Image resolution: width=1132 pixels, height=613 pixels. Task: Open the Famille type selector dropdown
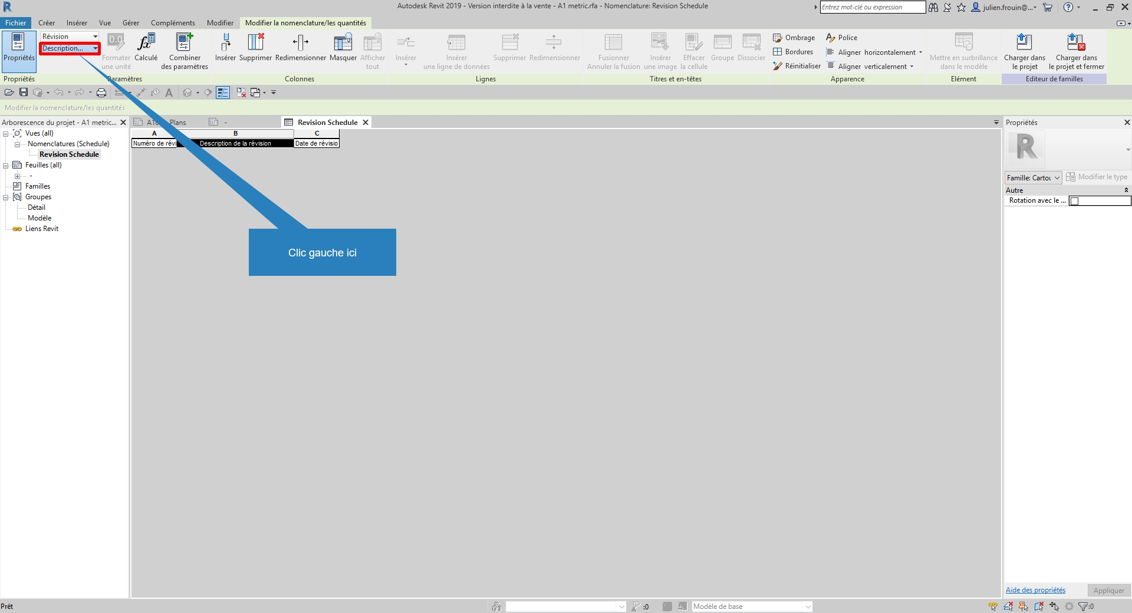[x=1057, y=177]
